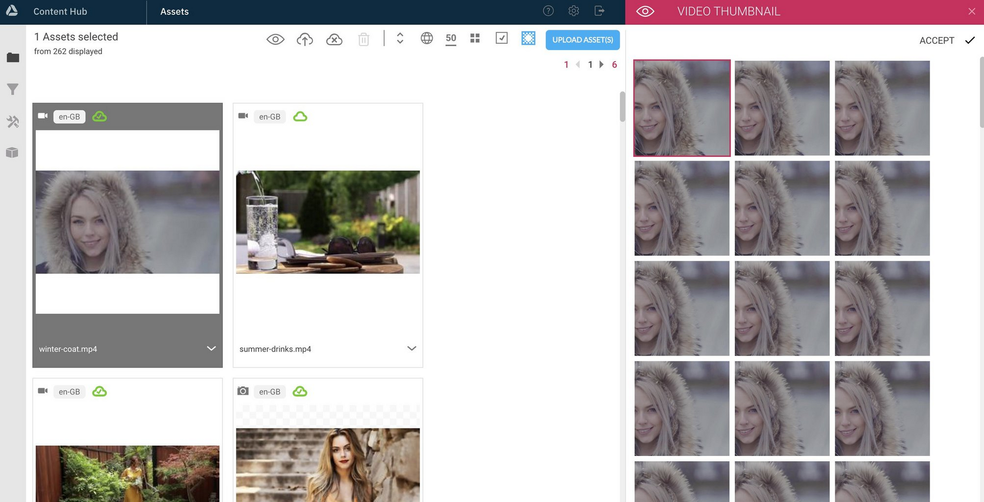Expand the summer-drinks.mp4 card chevron

coord(411,348)
